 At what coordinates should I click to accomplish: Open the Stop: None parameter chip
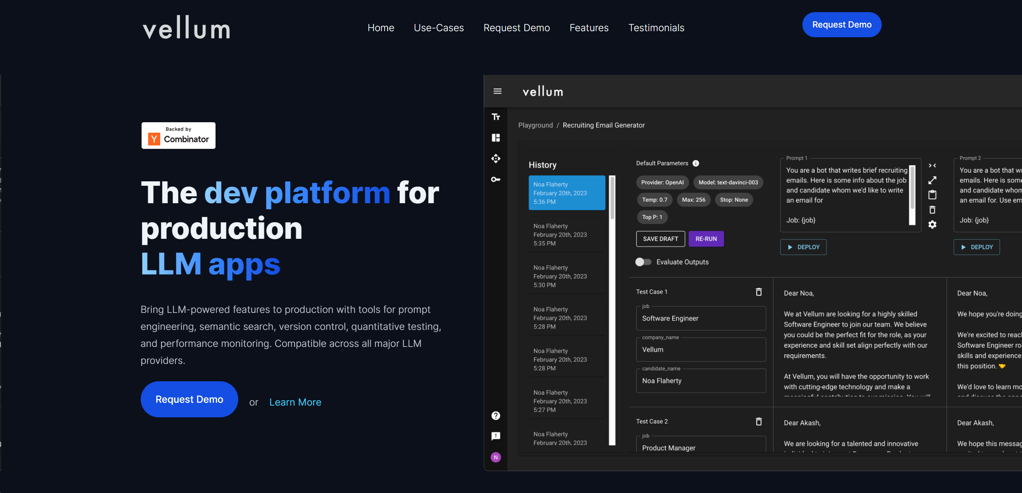point(734,200)
